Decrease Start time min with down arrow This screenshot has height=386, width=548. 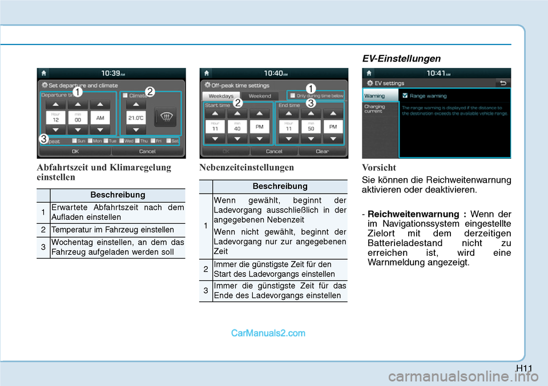point(237,139)
